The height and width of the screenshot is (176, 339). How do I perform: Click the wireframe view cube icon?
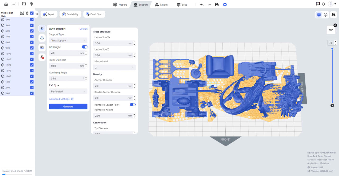325,15
